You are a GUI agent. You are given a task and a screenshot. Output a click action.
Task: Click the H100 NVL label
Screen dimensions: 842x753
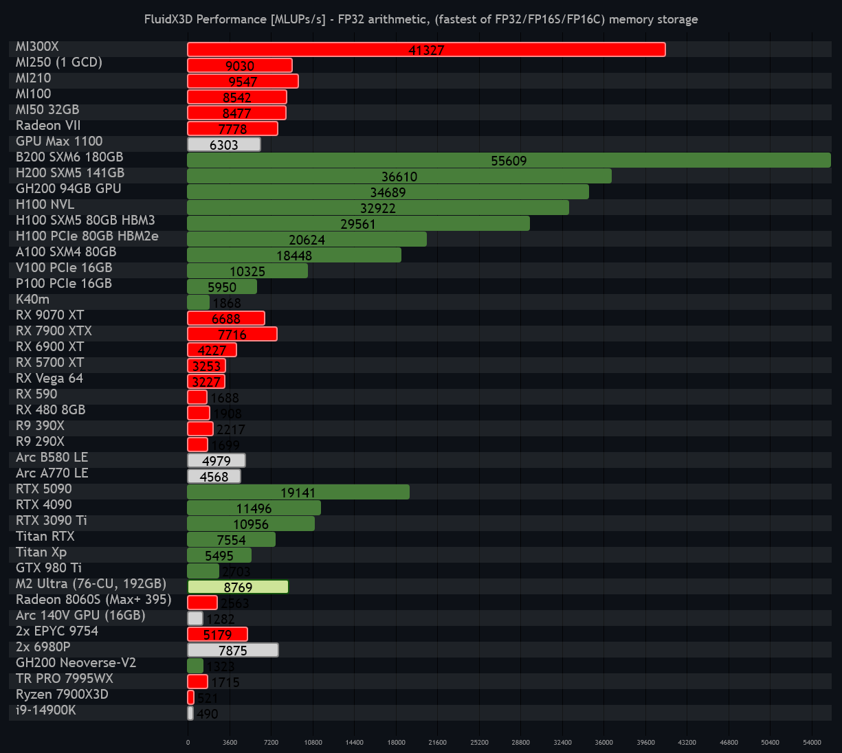click(x=45, y=205)
